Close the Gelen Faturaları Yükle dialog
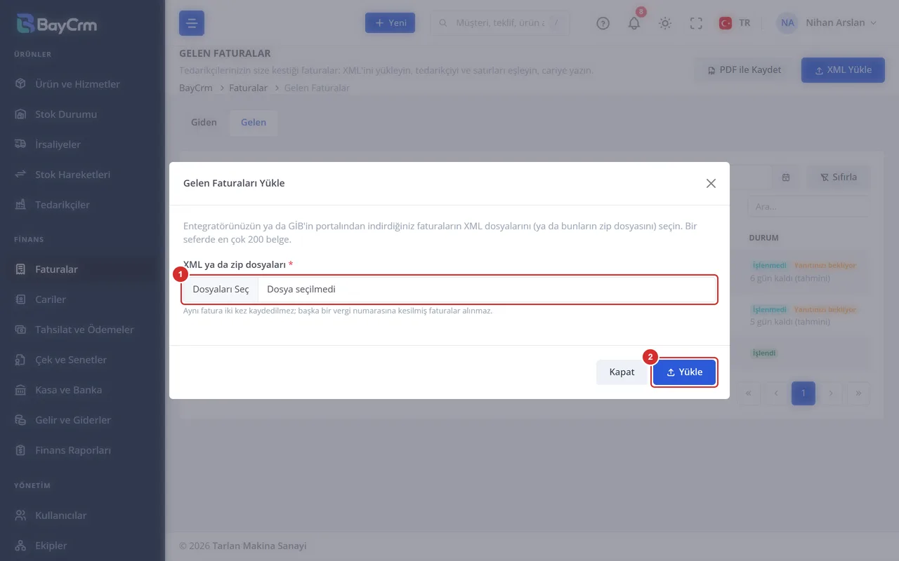 coord(711,183)
